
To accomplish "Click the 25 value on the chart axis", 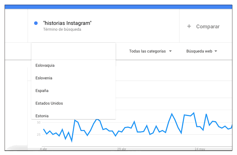I will [39, 135].
